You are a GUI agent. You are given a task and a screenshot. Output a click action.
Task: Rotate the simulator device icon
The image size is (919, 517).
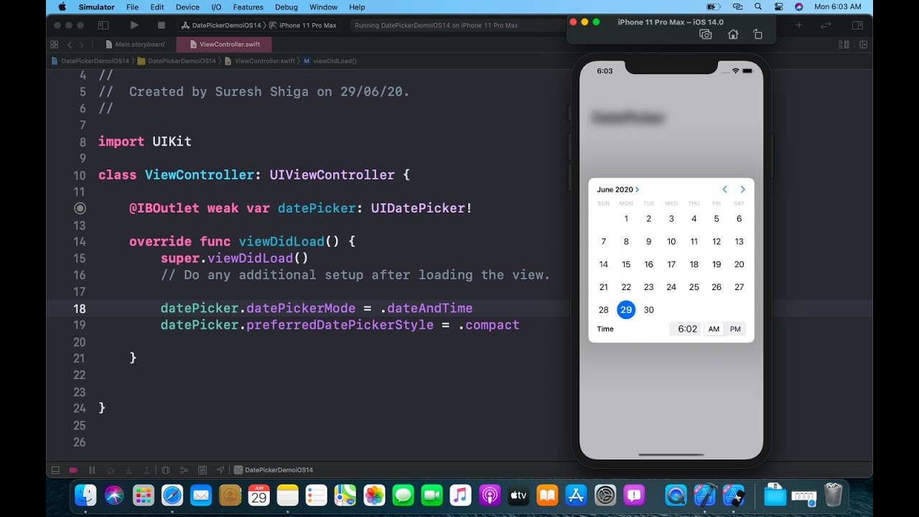pos(757,34)
